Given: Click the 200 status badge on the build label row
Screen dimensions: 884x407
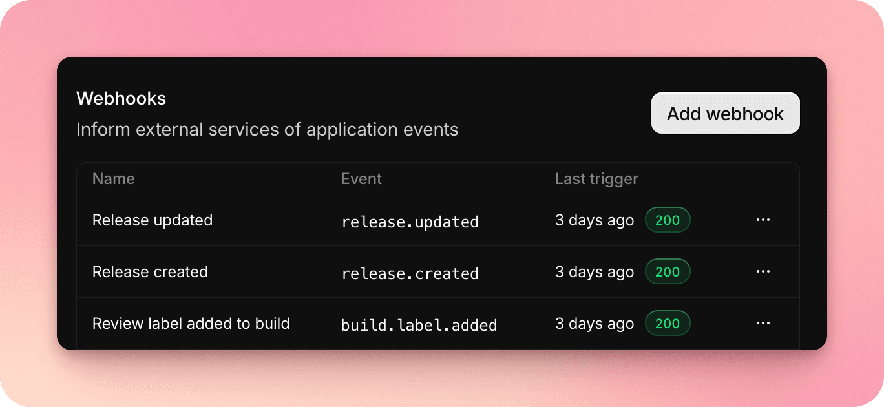Looking at the screenshot, I should (x=668, y=323).
